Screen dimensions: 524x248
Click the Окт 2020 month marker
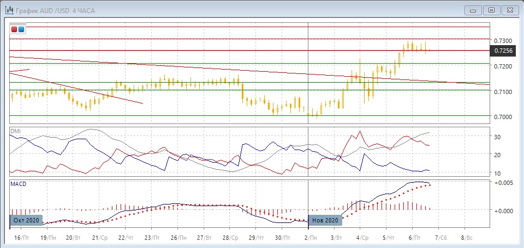point(27,220)
